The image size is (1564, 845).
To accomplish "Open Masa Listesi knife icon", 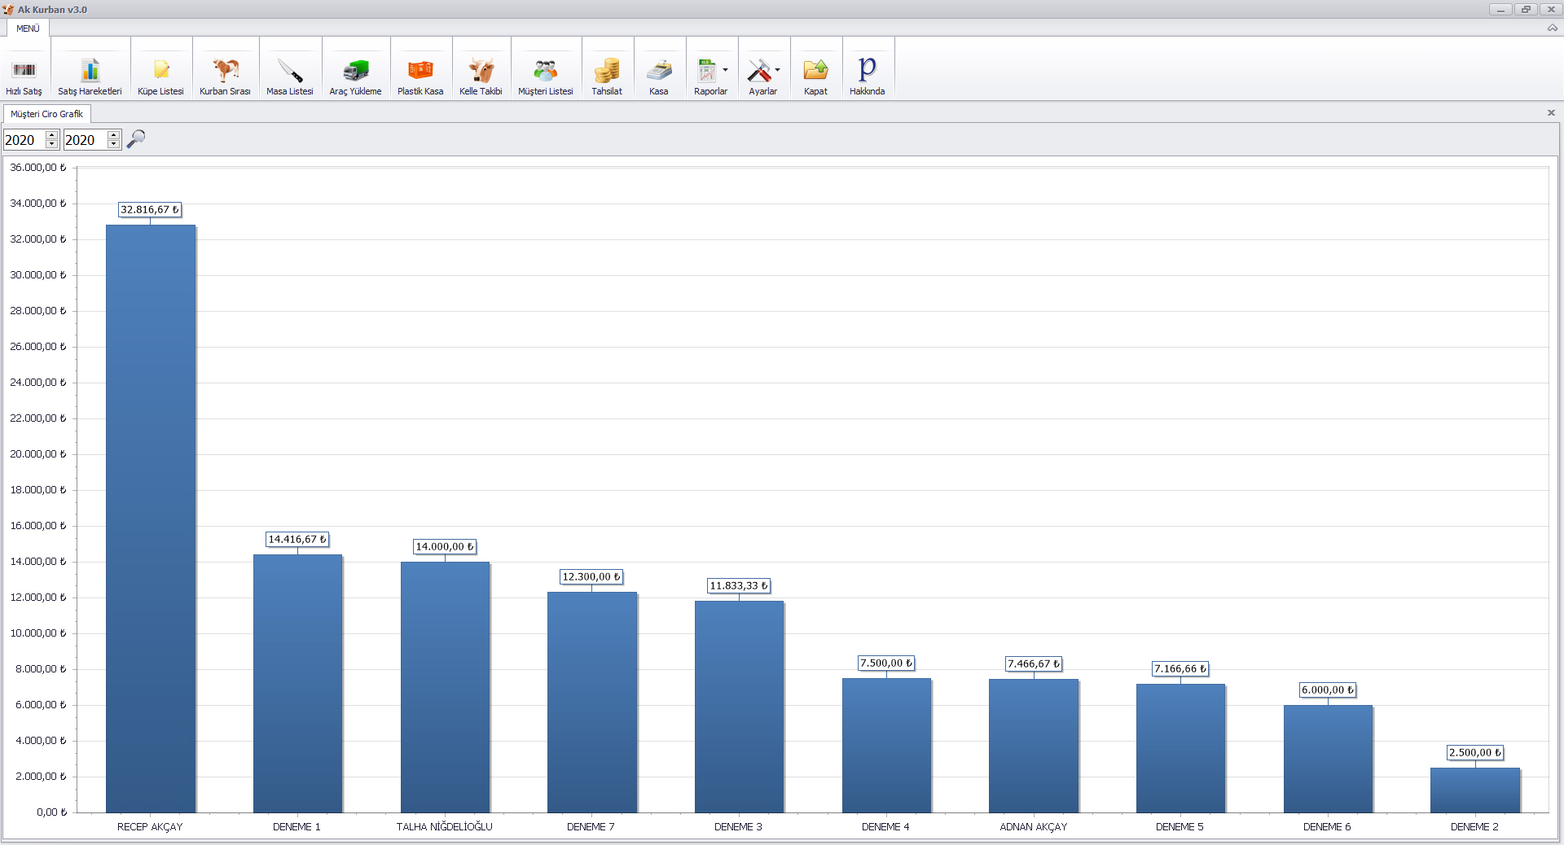I will pos(289,71).
